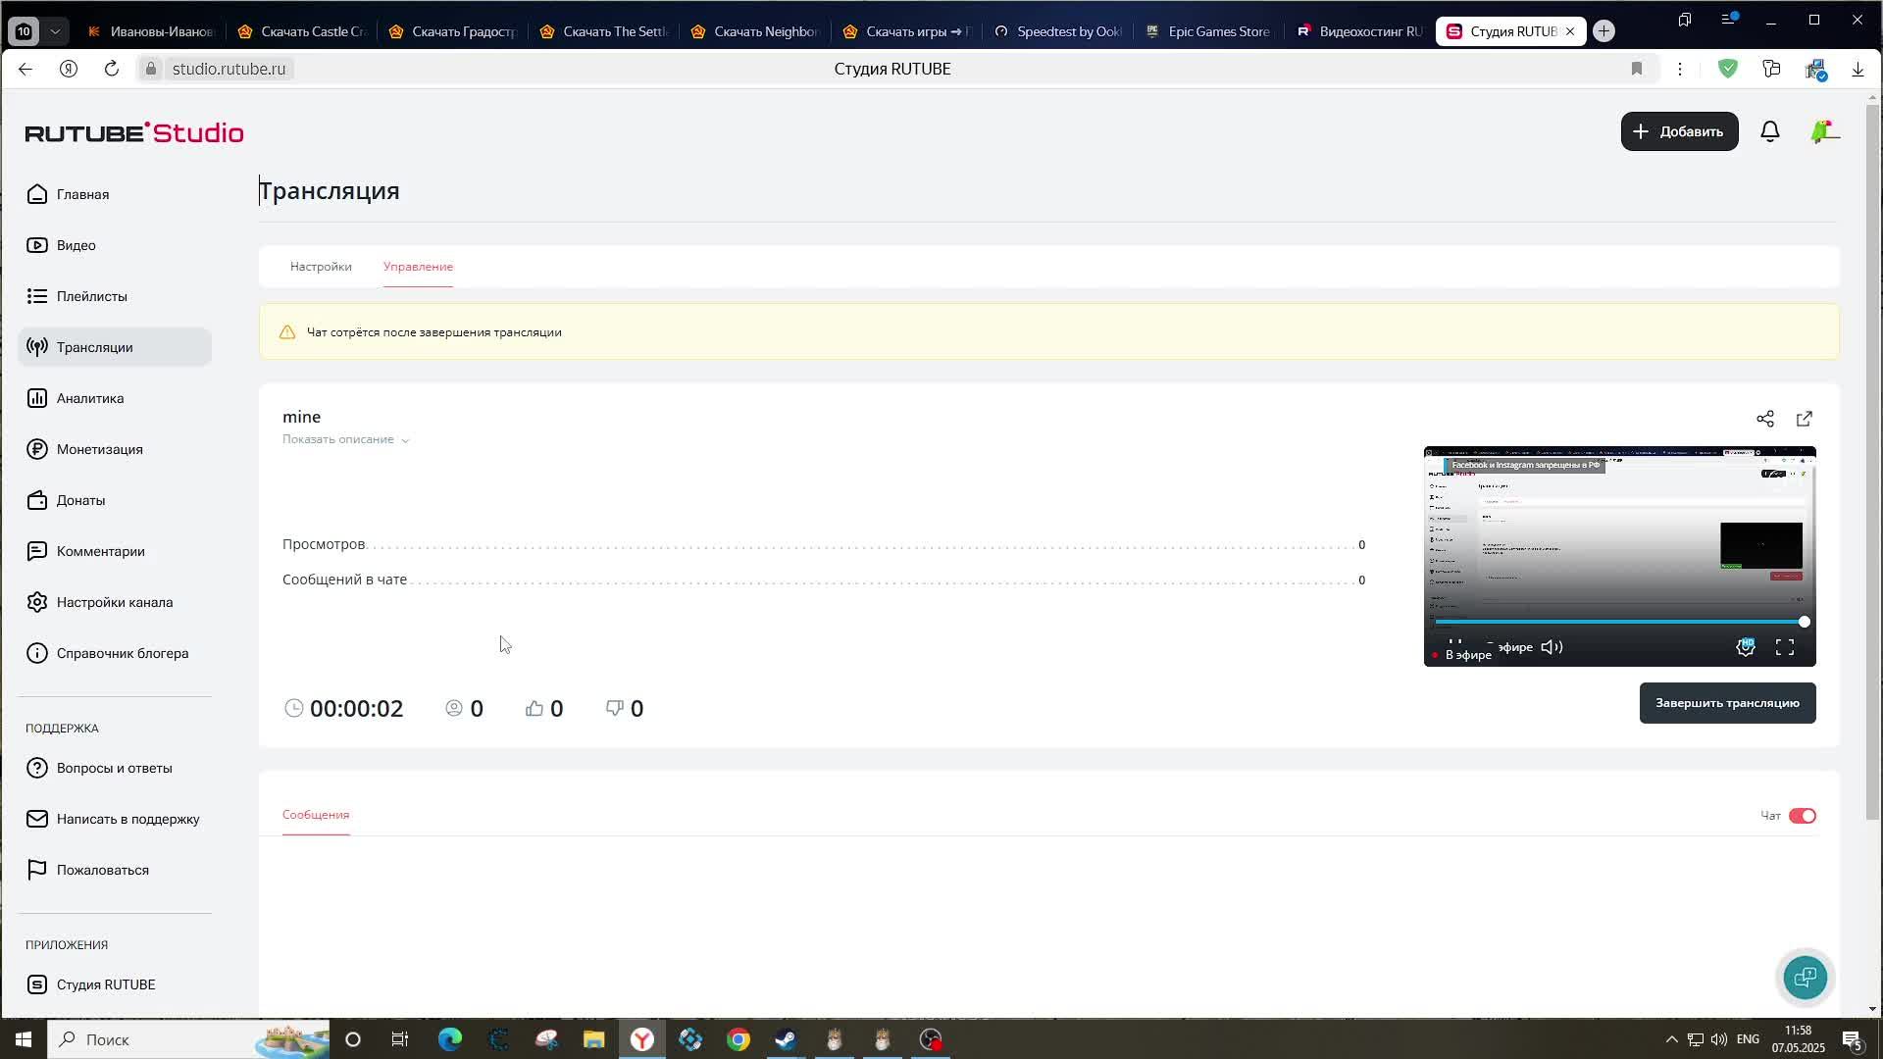Image resolution: width=1883 pixels, height=1059 pixels.
Task: Show hidden system tray icons
Action: tap(1671, 1039)
